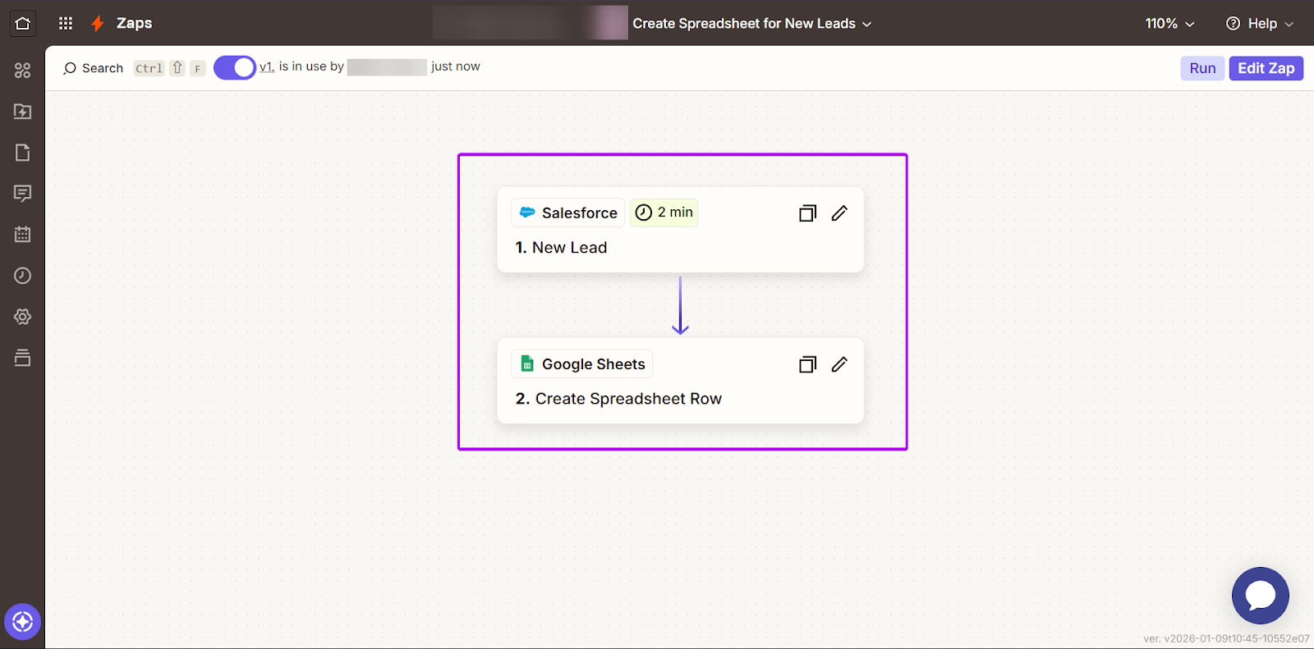Open the versions stack sidebar icon
Viewport: 1314px width, 649px height.
(23, 358)
